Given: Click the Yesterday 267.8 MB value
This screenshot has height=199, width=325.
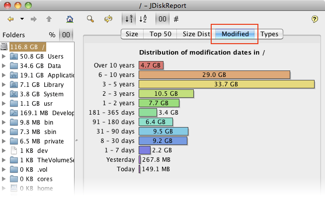Looking at the screenshot, I should [156, 160].
